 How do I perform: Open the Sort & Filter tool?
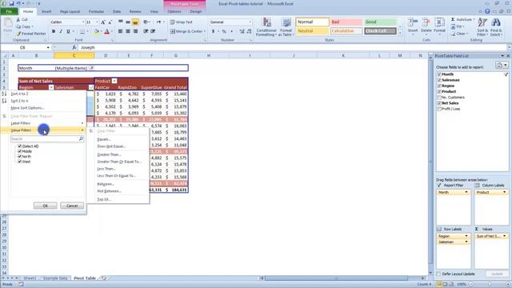point(482,26)
